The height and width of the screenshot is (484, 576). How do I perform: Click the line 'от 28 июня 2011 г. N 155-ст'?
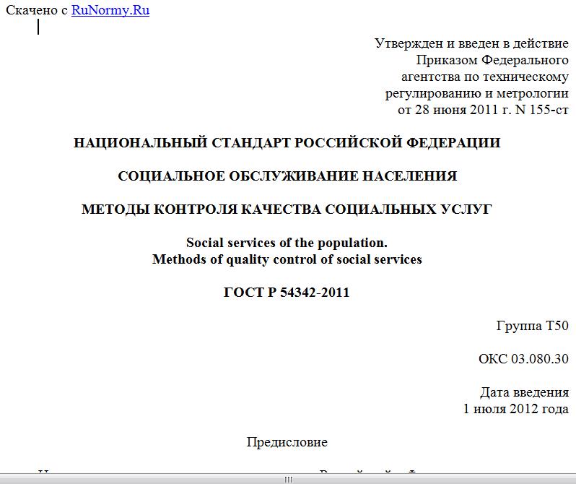[x=483, y=110]
